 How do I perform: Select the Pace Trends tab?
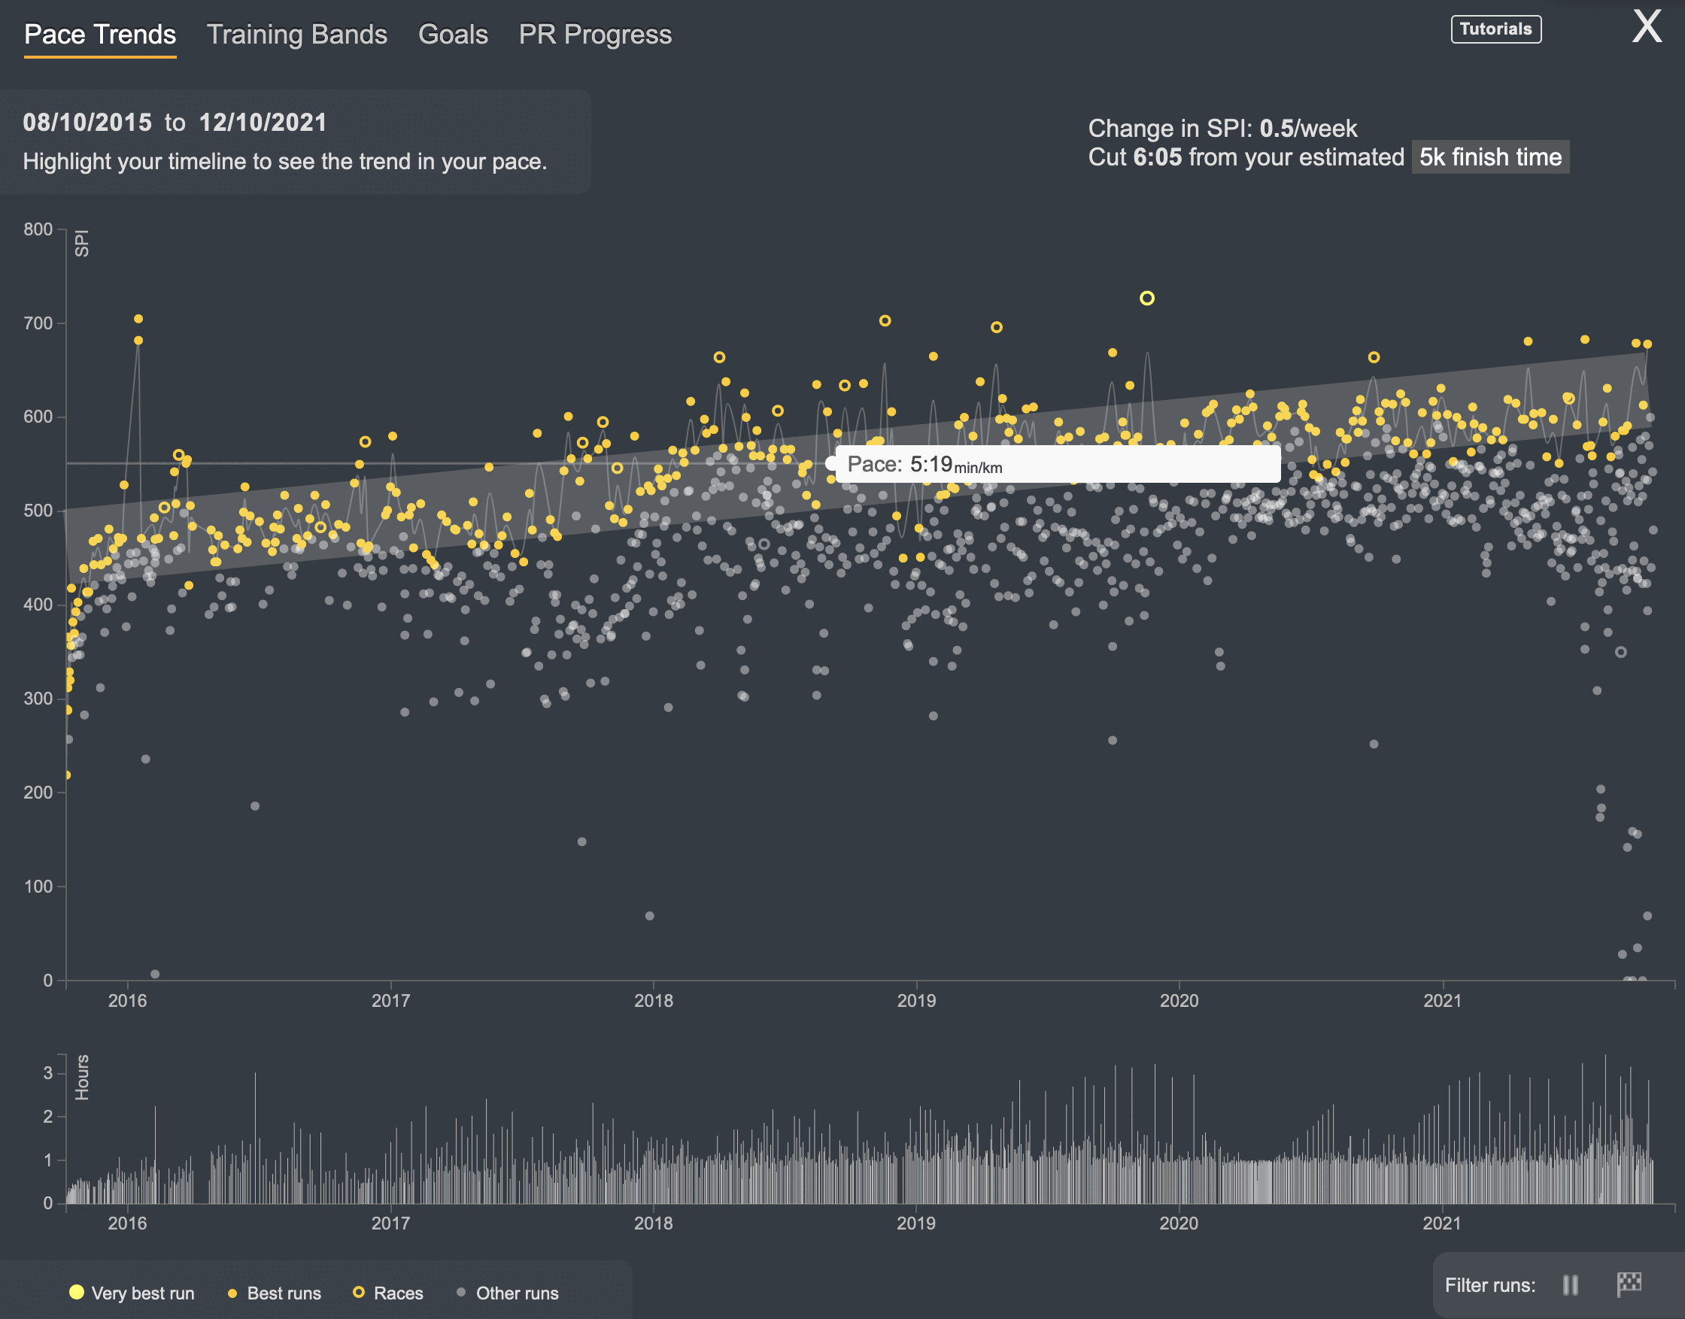[x=99, y=35]
